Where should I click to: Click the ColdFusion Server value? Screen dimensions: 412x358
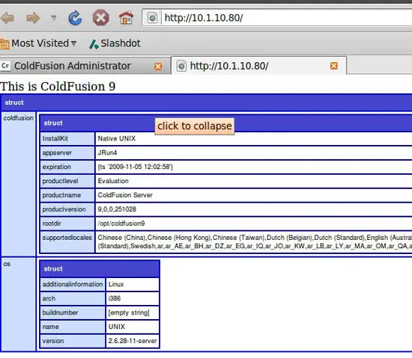click(125, 195)
